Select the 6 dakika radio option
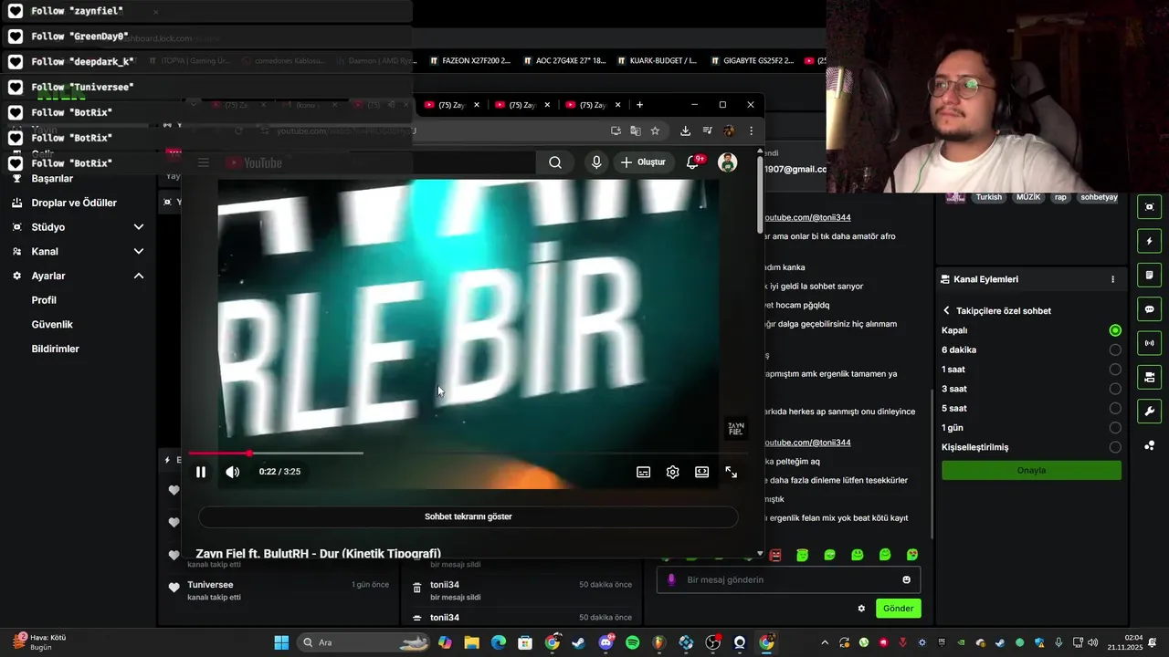 (x=1115, y=349)
